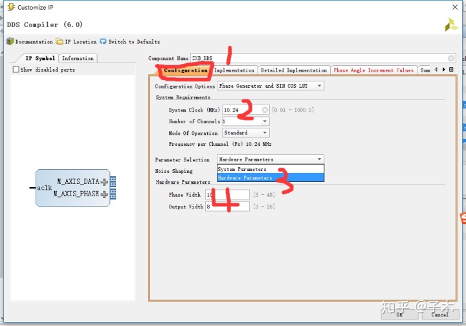
Task: Click the Noise Shaping label
Action: [x=173, y=171]
